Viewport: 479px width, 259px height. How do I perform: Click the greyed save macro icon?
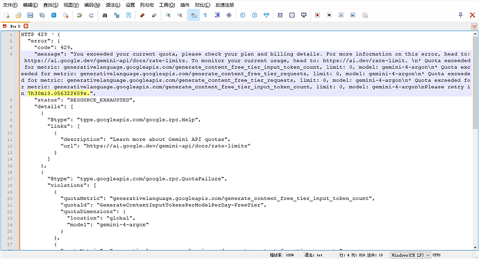click(x=364, y=15)
